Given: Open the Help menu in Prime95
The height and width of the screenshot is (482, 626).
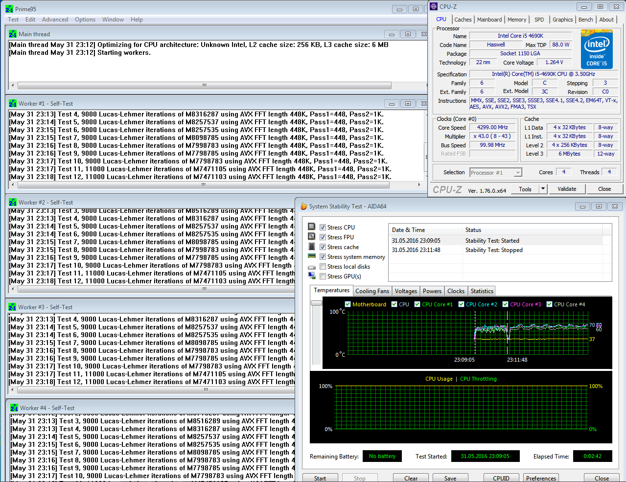Looking at the screenshot, I should [x=137, y=20].
